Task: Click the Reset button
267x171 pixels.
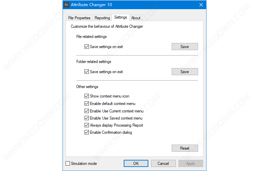Action: 185,148
